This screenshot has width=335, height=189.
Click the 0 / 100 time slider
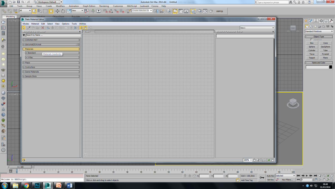21,167
